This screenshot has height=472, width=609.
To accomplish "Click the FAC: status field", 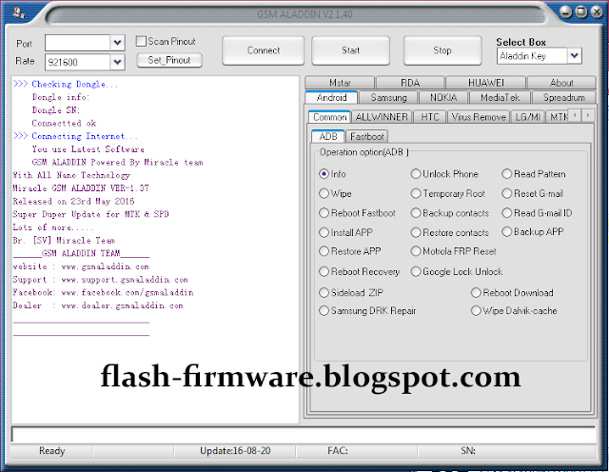I will pos(338,451).
